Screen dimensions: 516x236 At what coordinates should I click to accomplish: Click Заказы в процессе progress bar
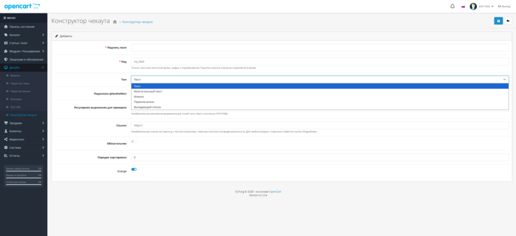click(24, 178)
